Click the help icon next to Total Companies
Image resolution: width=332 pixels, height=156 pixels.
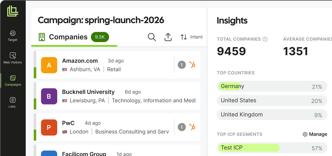[x=265, y=39]
